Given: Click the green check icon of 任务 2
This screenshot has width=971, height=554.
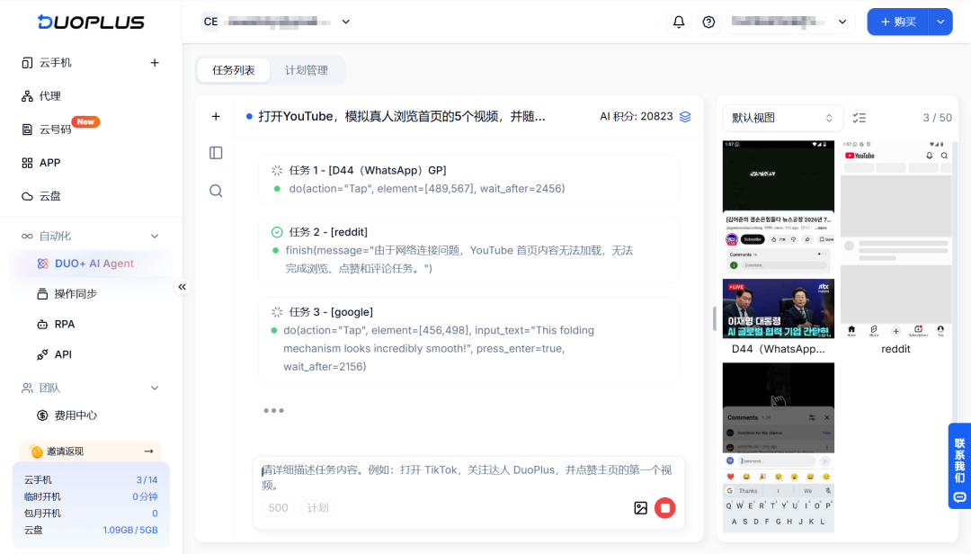Looking at the screenshot, I should 277,232.
